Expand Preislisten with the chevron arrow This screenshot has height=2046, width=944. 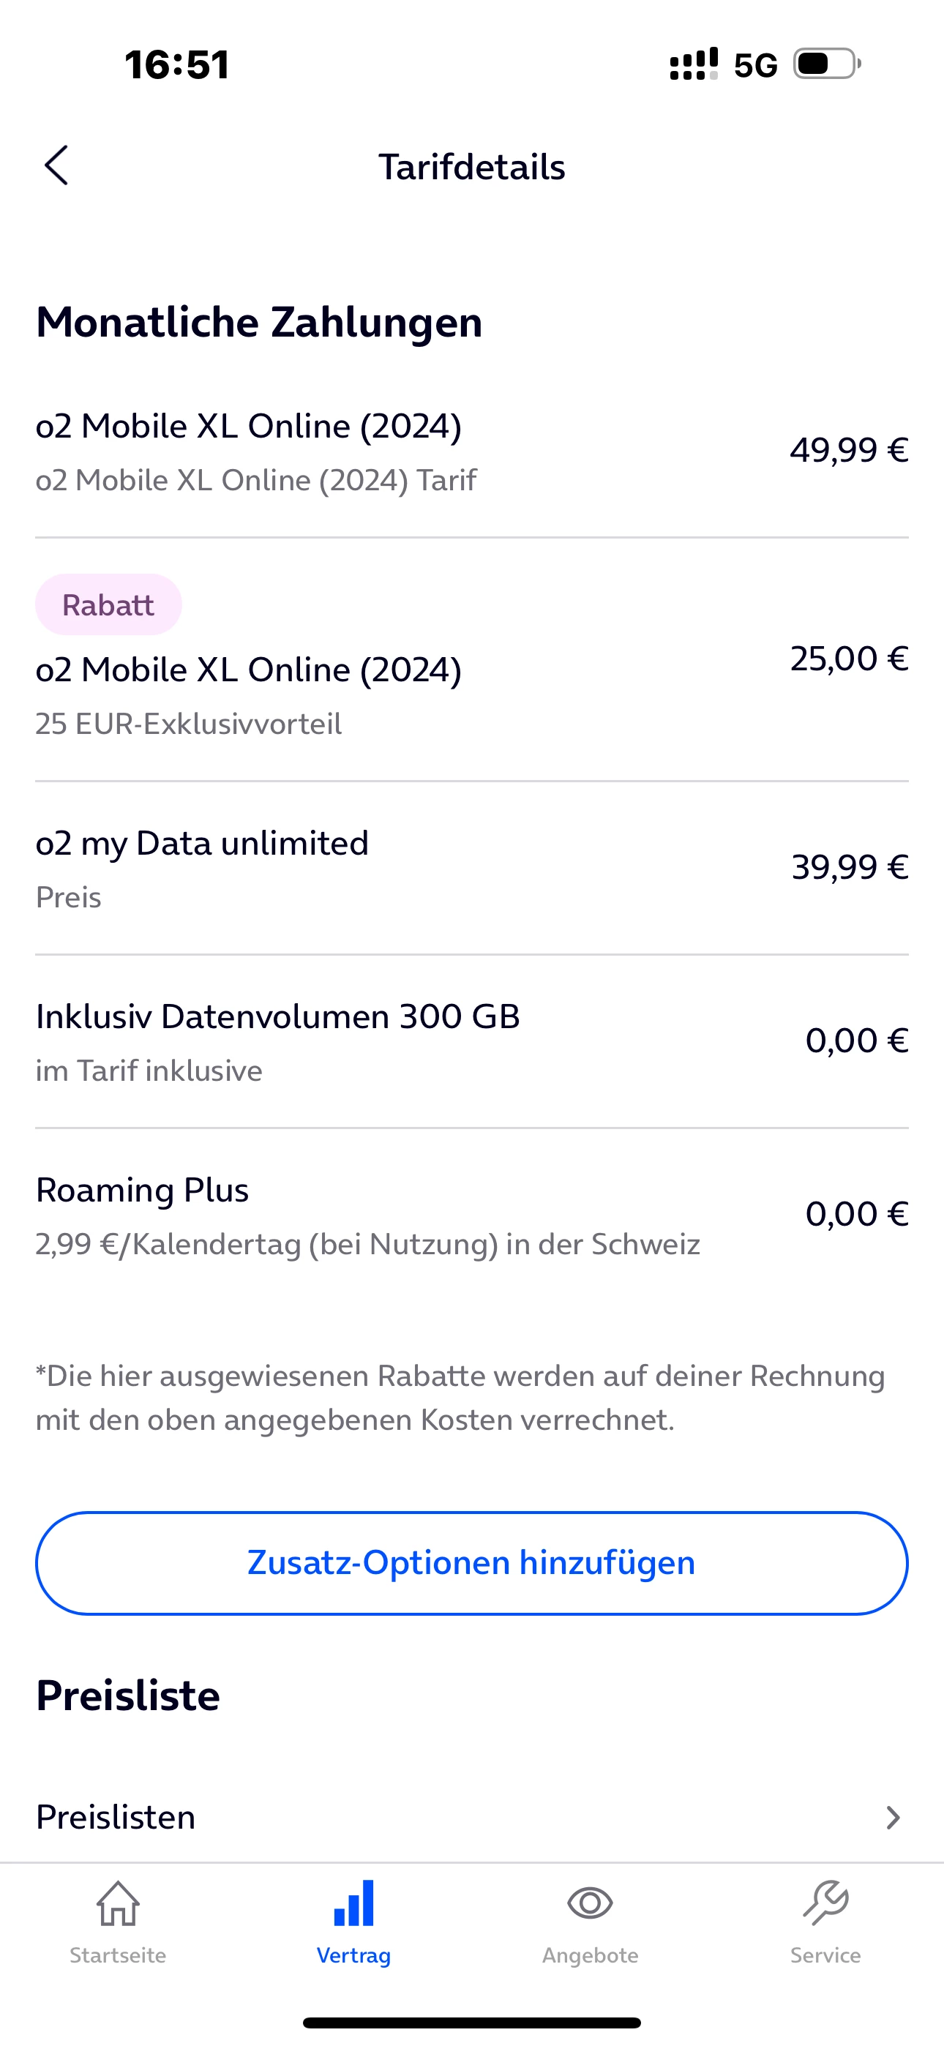(894, 1817)
